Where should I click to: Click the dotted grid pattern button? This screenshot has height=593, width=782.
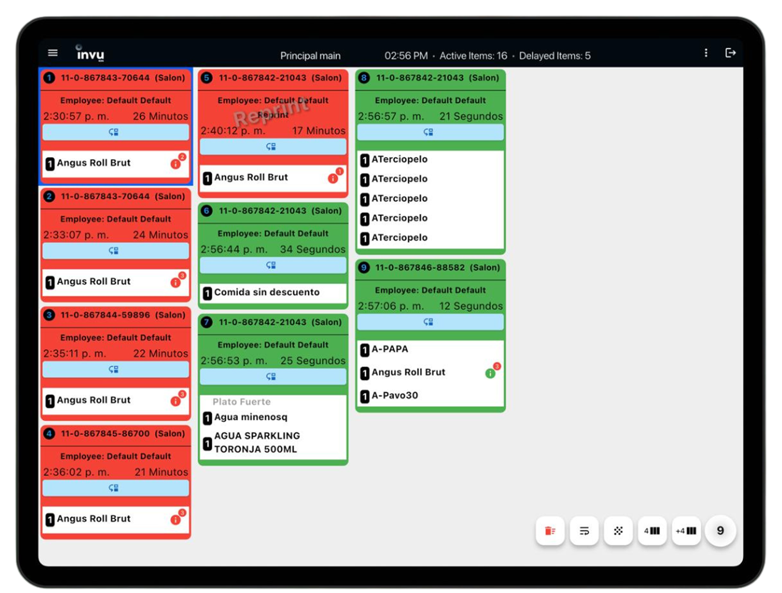click(618, 531)
